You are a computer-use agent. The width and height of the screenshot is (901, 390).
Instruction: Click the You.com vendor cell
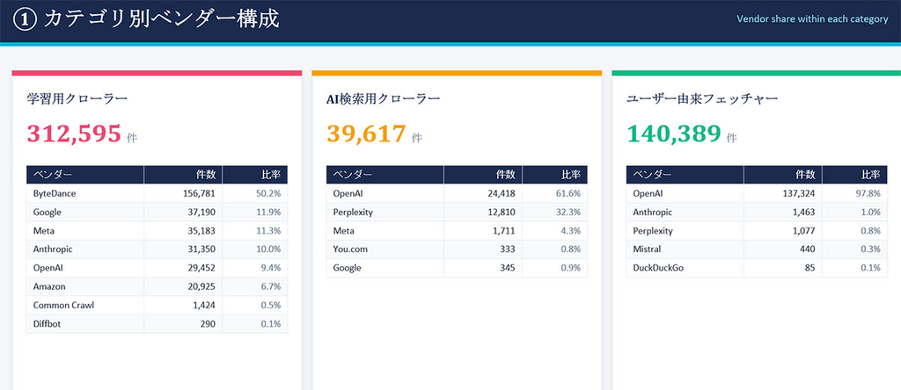pyautogui.click(x=385, y=249)
